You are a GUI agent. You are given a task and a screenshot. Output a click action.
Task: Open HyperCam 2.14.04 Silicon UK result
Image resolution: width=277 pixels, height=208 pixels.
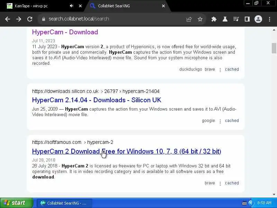pos(97,100)
